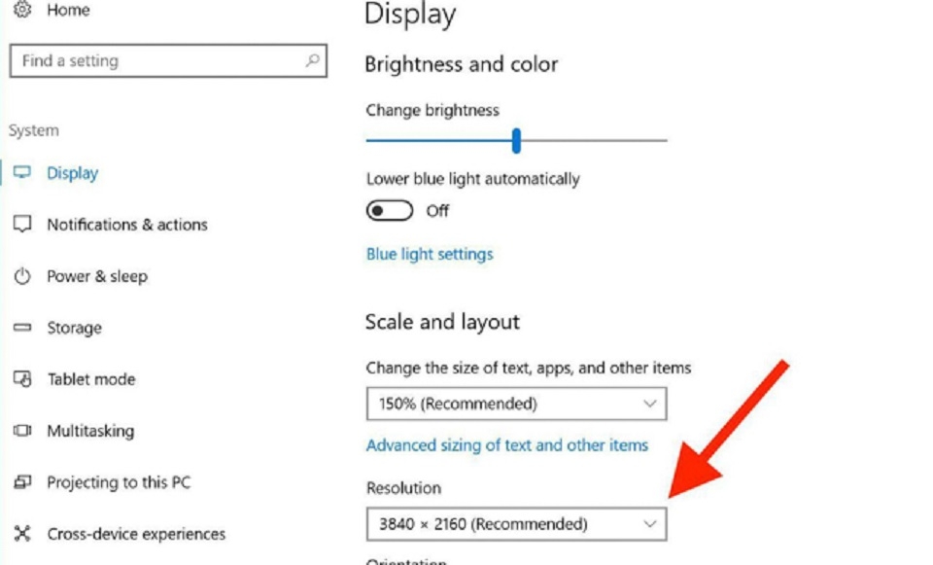
Task: Open the Storage settings page
Action: 74,328
